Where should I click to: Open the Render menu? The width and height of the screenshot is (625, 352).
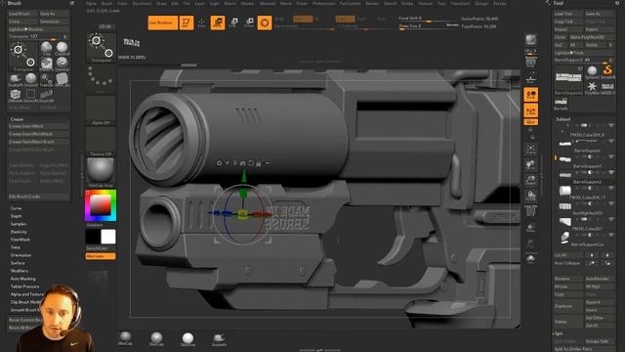pyautogui.click(x=372, y=3)
